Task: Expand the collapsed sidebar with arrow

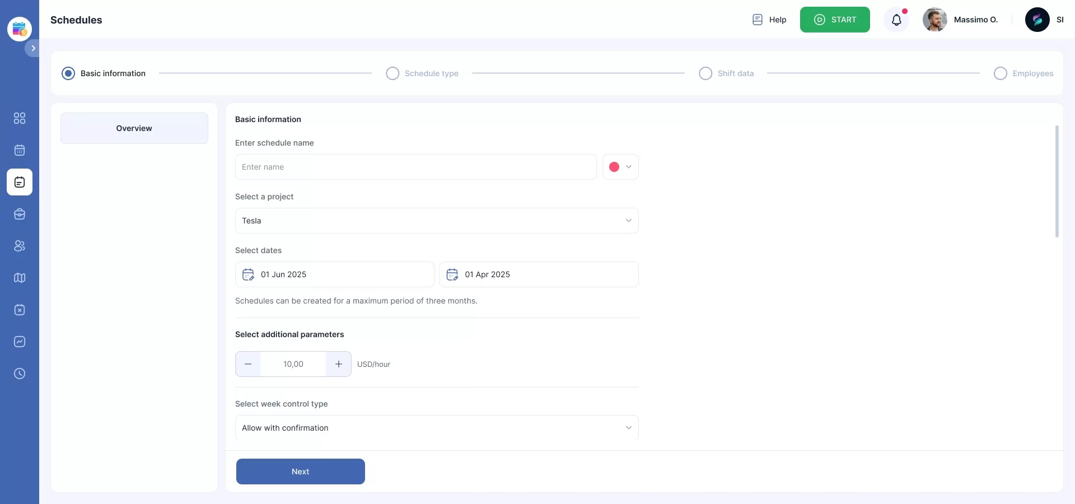Action: (33, 48)
